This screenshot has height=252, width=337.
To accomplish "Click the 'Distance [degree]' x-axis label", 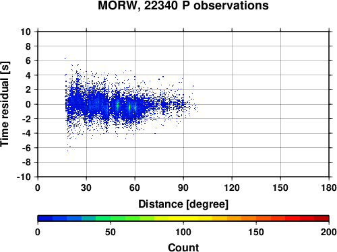I will point(183,204).
